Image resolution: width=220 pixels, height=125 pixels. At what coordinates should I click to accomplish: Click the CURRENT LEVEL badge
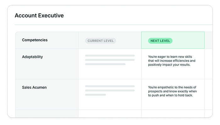(x=100, y=41)
